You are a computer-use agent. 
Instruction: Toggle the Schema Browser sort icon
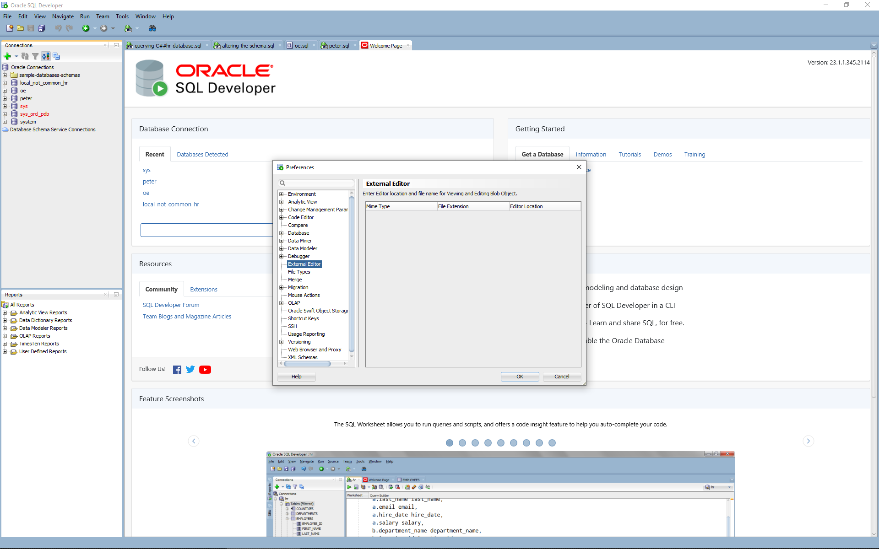[46, 56]
